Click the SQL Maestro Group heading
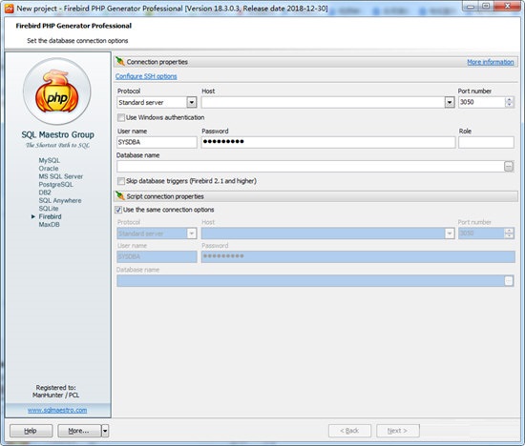This screenshot has height=446, width=525. [57, 134]
